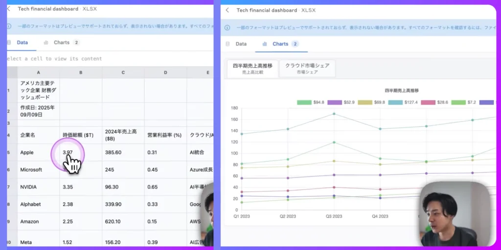The image size is (501, 250).
Task: Select column D header
Action: pos(165,73)
